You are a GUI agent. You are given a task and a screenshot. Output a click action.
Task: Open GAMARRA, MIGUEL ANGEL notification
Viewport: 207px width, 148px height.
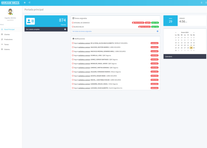(x=96, y=84)
